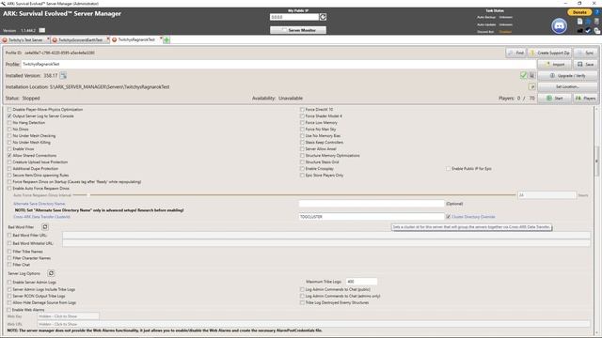The width and height of the screenshot is (602, 338).
Task: Click the icon next to Version number
Action: (41, 30)
